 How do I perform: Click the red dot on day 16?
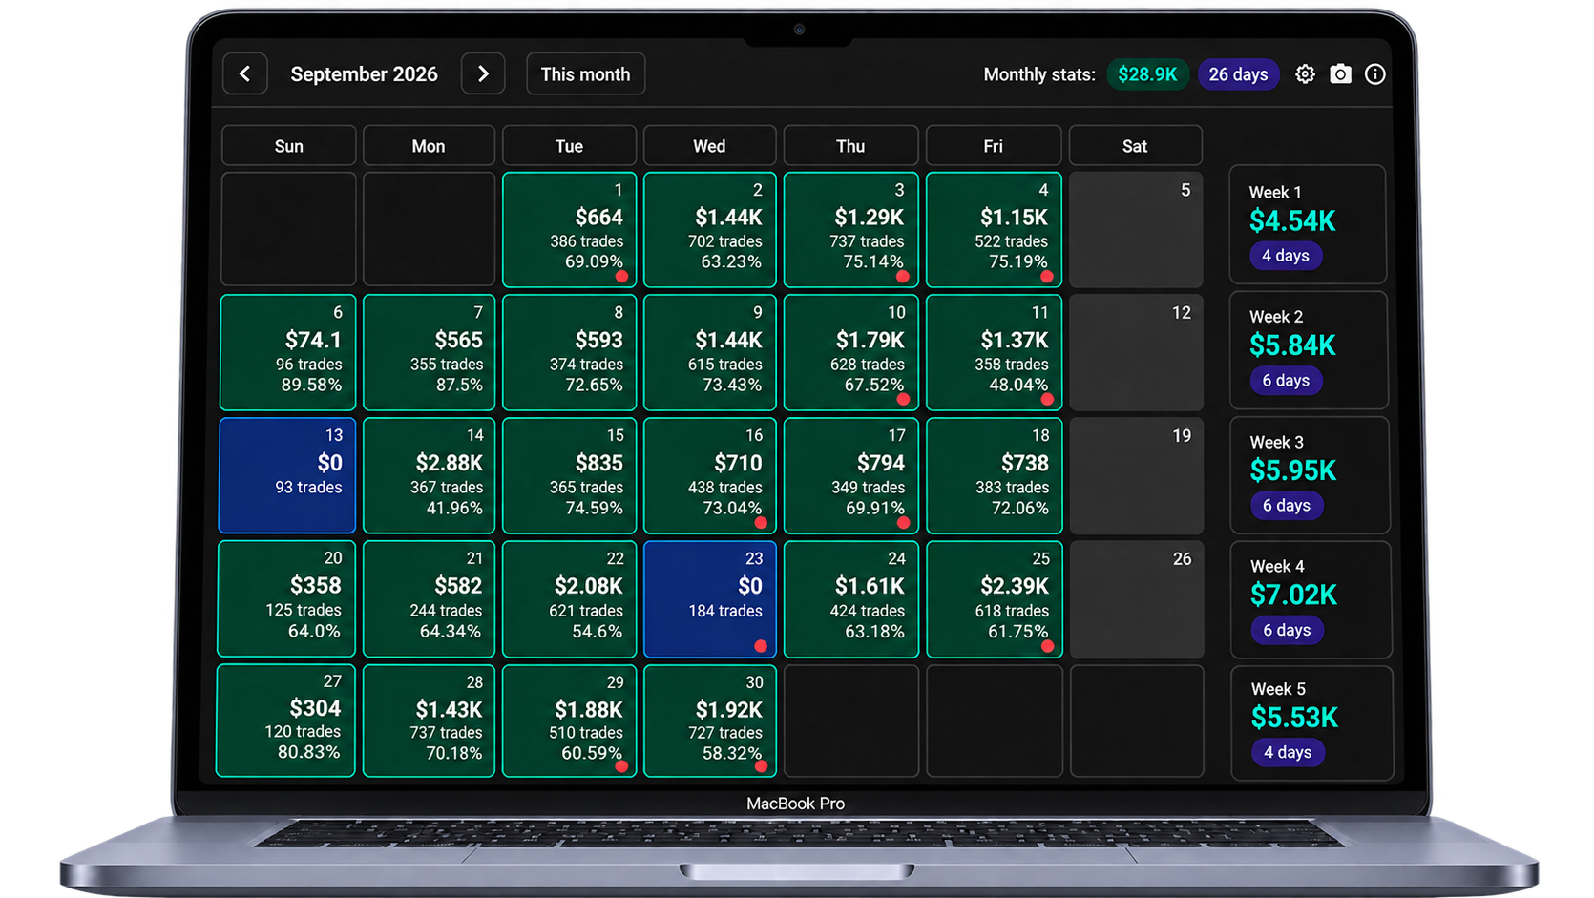pyautogui.click(x=761, y=523)
